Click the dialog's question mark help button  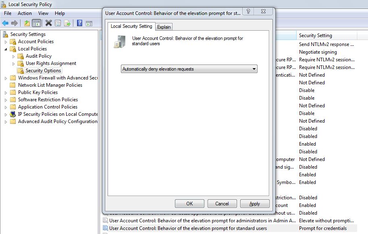coord(248,12)
